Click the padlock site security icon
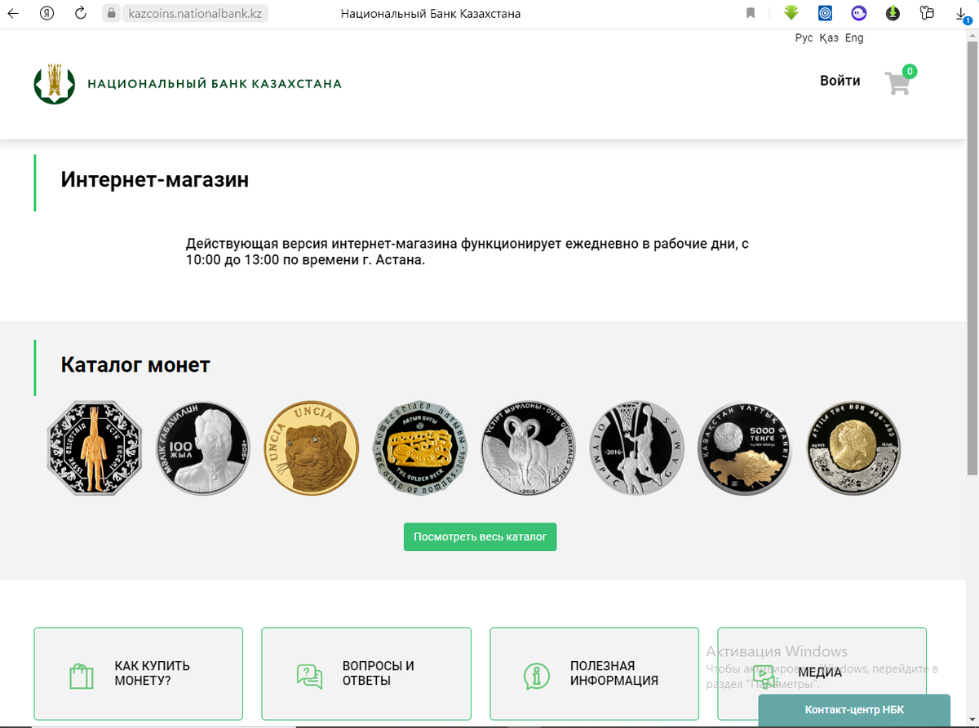Image resolution: width=979 pixels, height=728 pixels. [112, 13]
